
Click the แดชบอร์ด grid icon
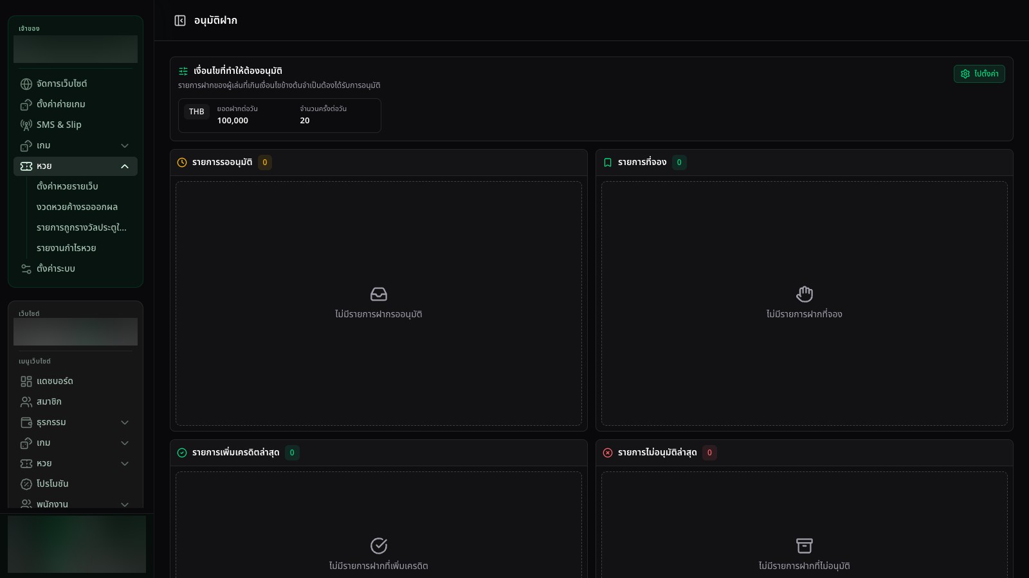click(26, 381)
